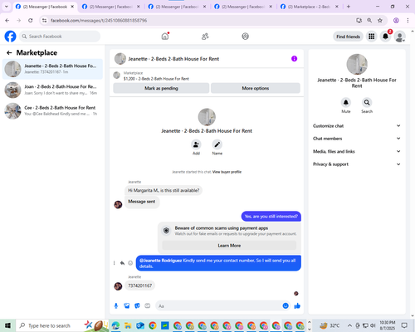The image size is (415, 332).
Task: Click the reply arrow beside sent message
Action: pyautogui.click(x=122, y=263)
